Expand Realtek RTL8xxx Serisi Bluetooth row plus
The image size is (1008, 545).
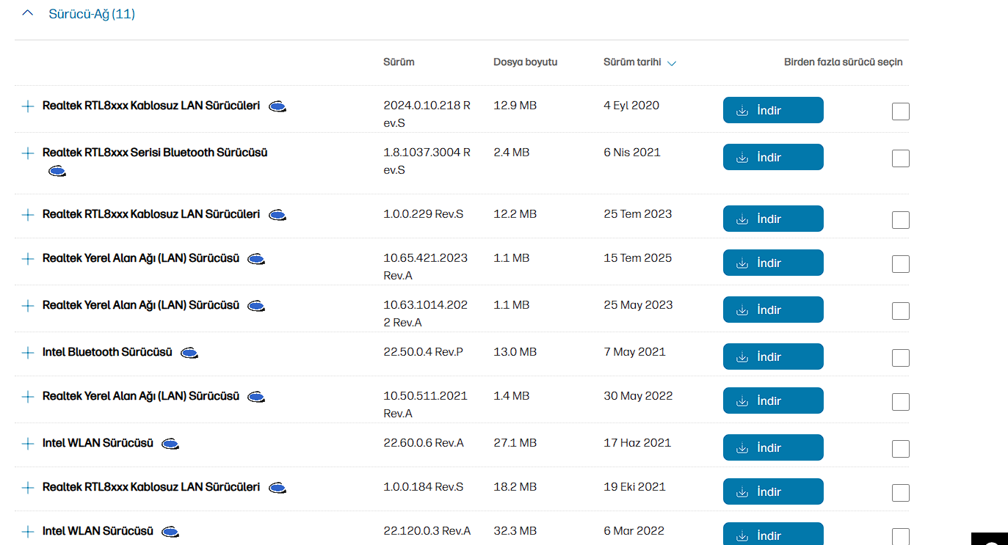click(x=28, y=153)
